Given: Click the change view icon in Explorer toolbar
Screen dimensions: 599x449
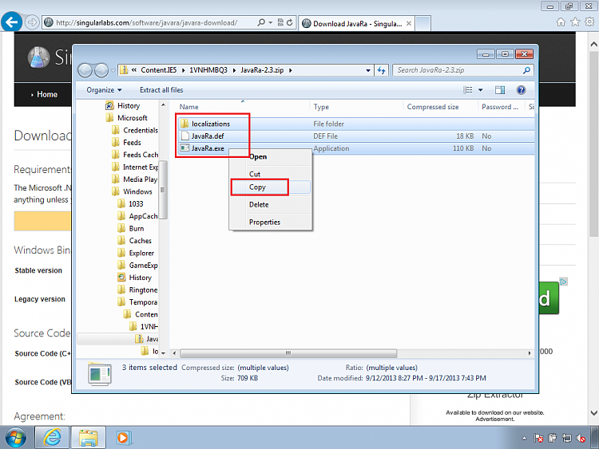Looking at the screenshot, I should coord(468,90).
